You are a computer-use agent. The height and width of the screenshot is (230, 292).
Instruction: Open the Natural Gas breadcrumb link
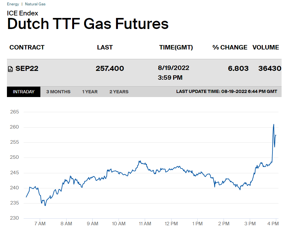coord(35,4)
